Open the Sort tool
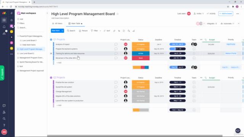244x137 pixels. (107, 31)
